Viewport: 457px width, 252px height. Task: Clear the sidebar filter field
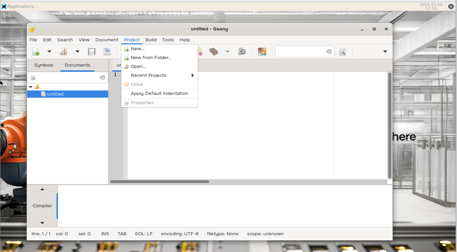coord(102,78)
